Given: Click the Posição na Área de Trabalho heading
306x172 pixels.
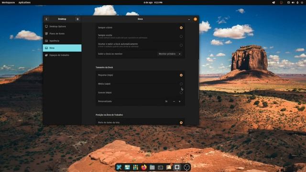Looking at the screenshot, I should 109,115.
